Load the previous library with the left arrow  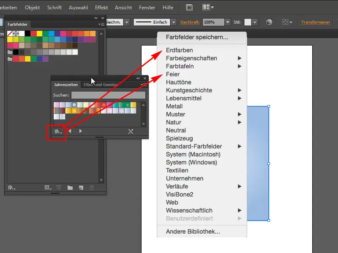(x=70, y=131)
